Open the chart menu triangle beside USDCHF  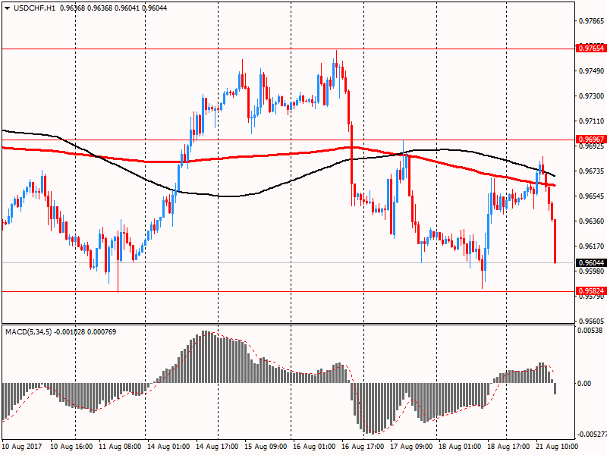[7, 8]
